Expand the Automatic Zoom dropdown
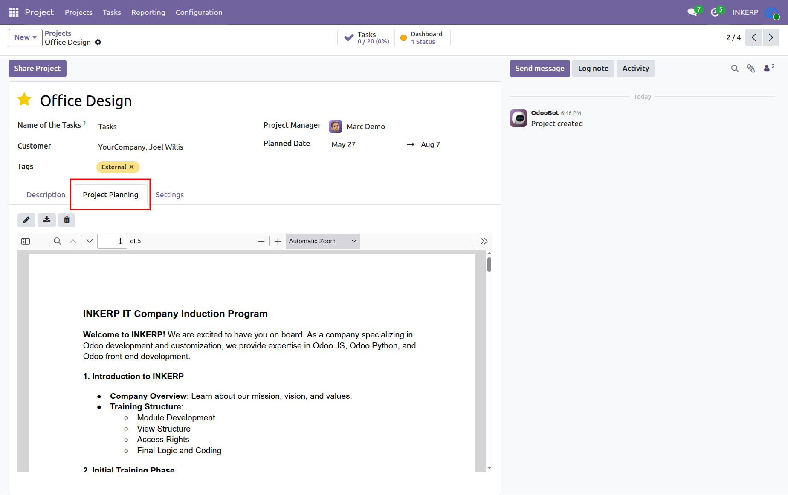The height and width of the screenshot is (495, 788). click(x=323, y=241)
